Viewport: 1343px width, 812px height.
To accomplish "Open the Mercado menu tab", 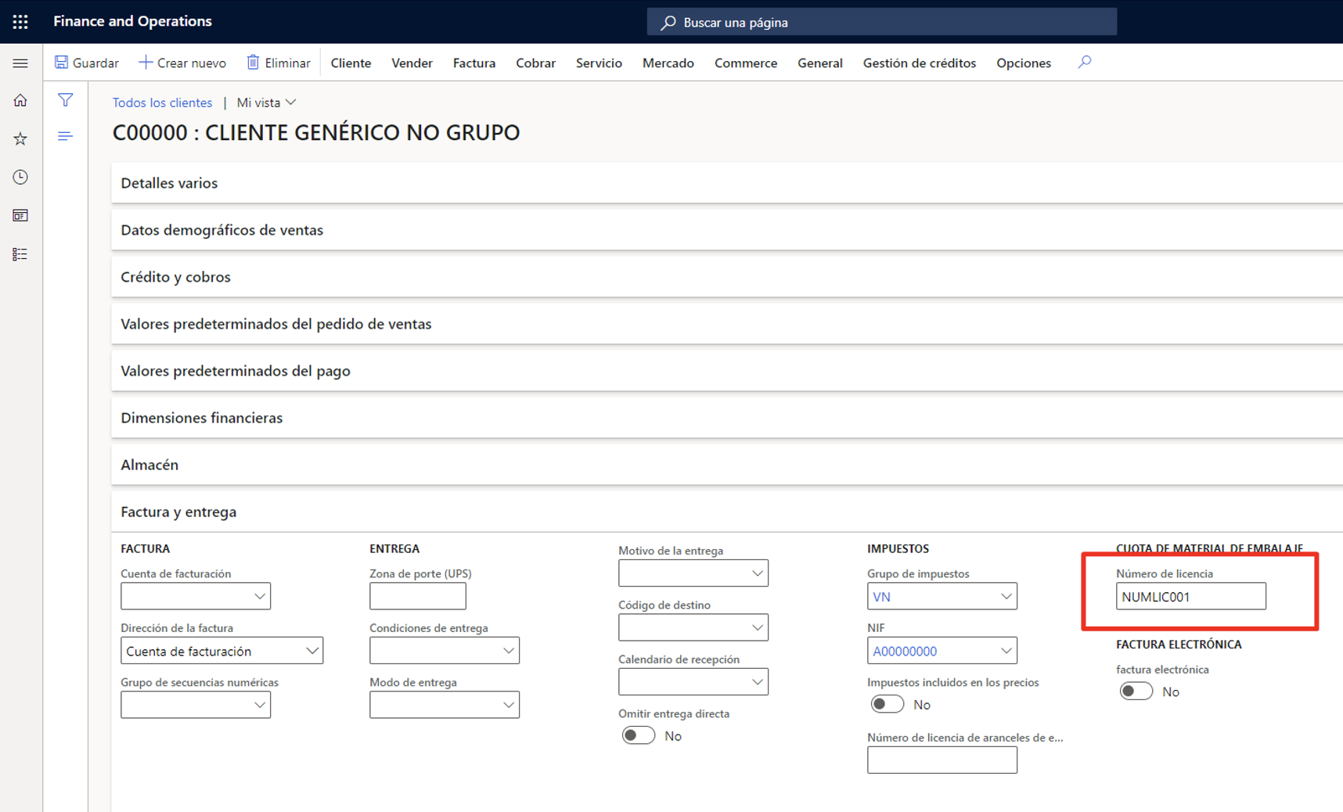I will (668, 63).
